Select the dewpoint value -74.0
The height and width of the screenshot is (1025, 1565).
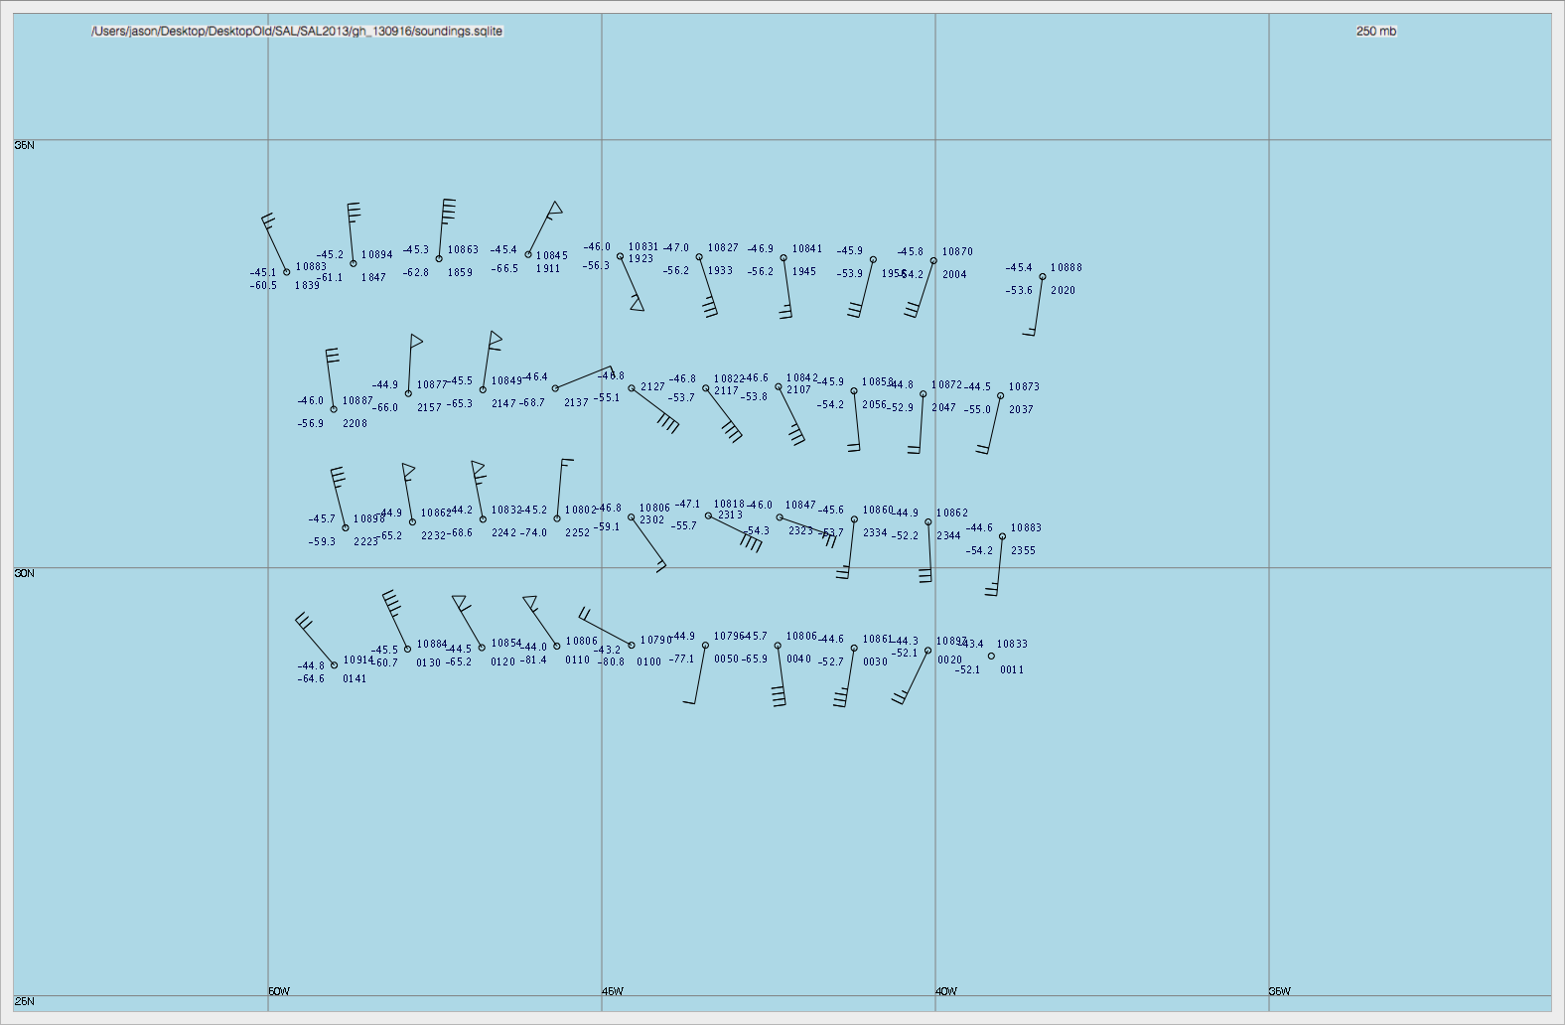point(534,533)
